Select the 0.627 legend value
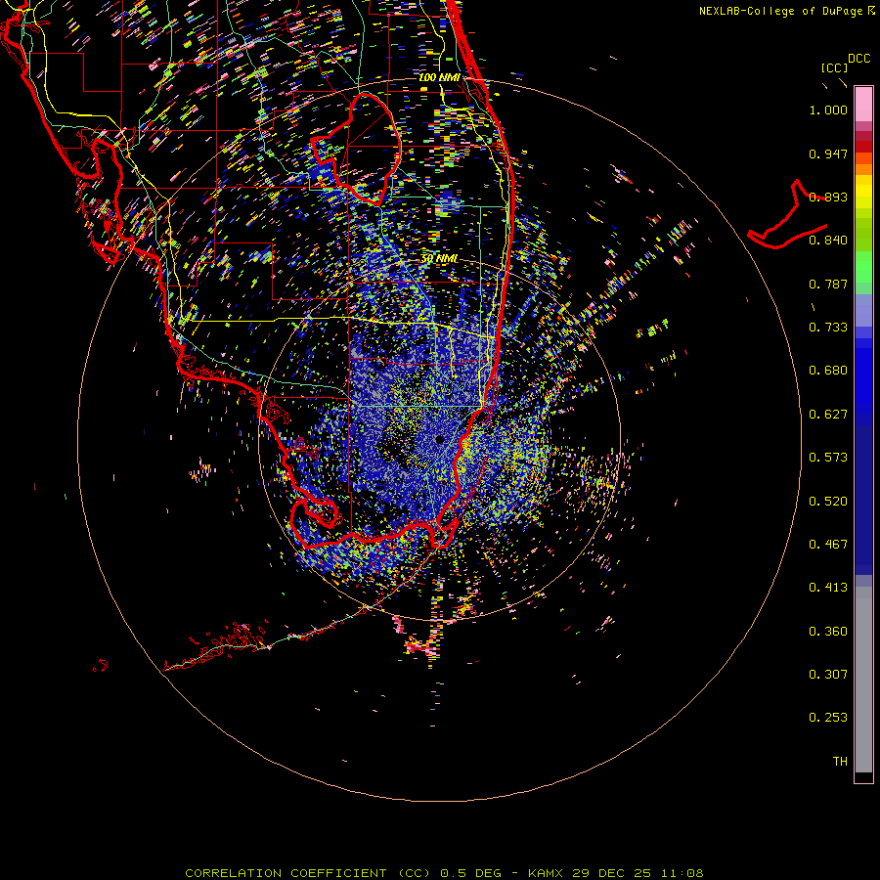880x880 pixels. [x=828, y=415]
